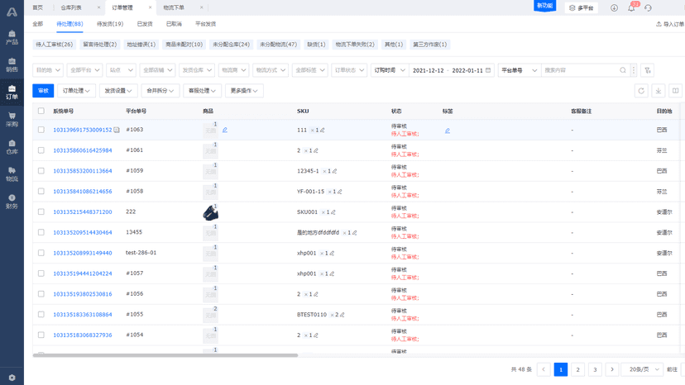Open the 销售 section in sidebar
The width and height of the screenshot is (685, 385).
click(12, 65)
